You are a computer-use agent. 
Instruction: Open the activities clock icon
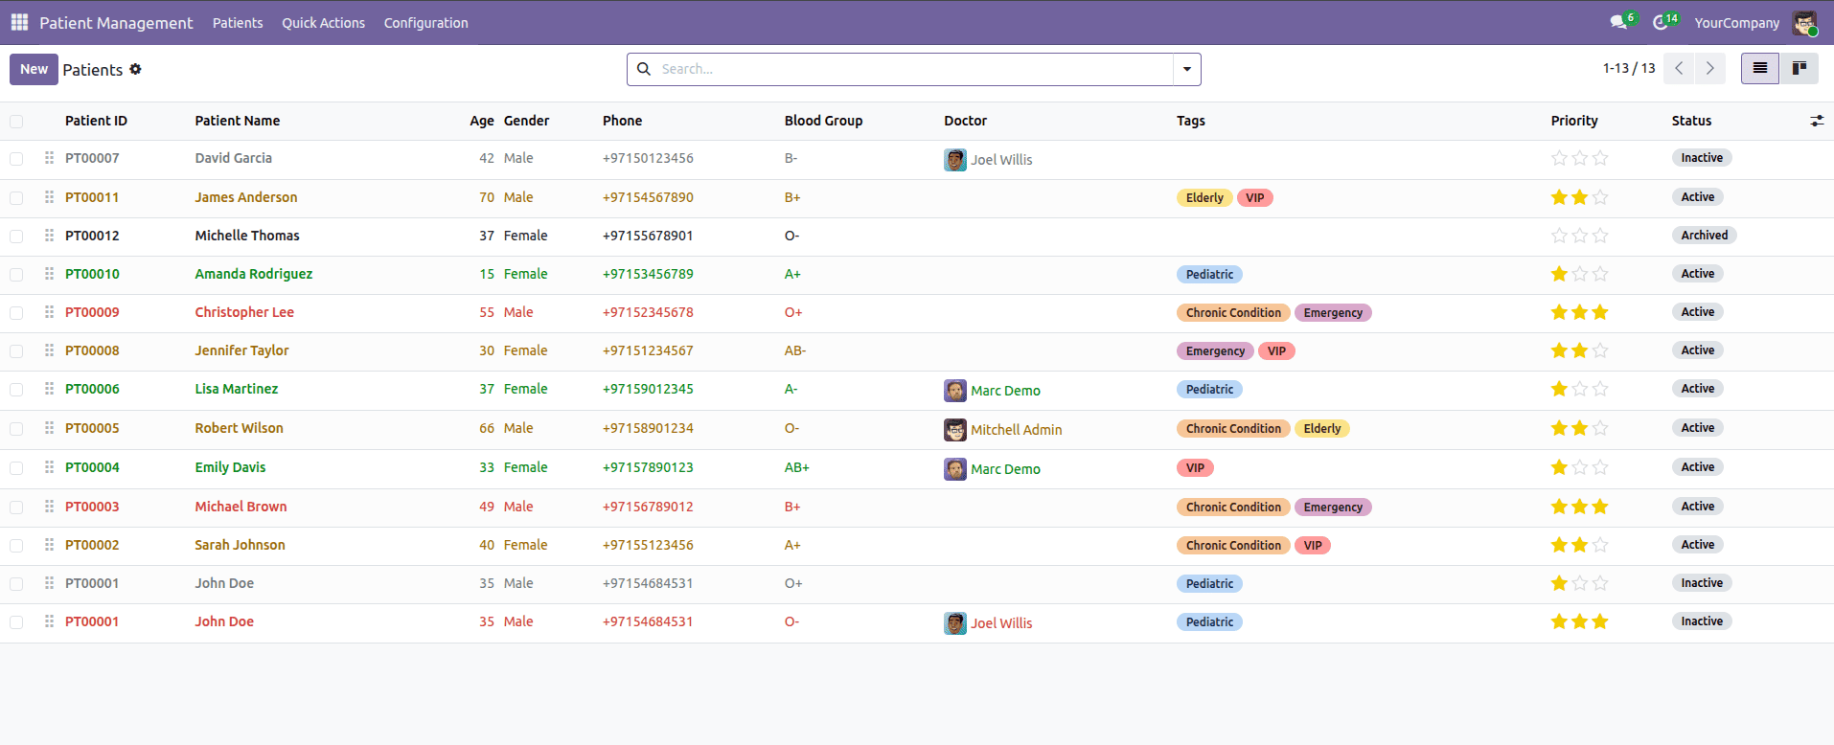(1661, 22)
